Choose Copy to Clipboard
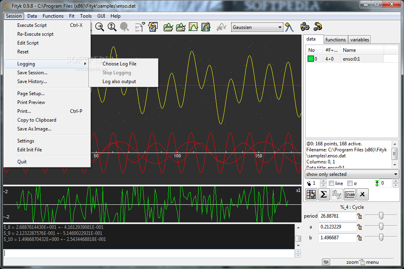Screen dimensions: 404x269 47,120
